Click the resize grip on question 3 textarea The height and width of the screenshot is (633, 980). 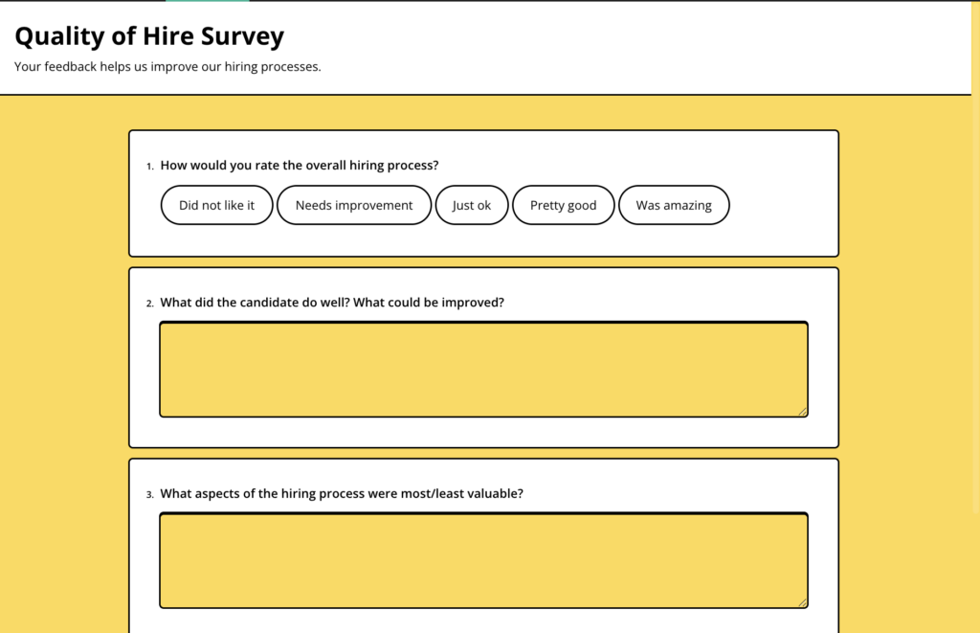click(x=803, y=603)
